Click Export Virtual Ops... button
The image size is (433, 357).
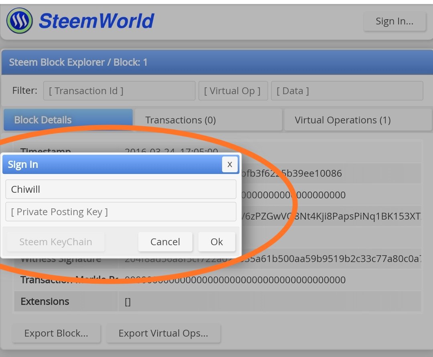point(163,333)
